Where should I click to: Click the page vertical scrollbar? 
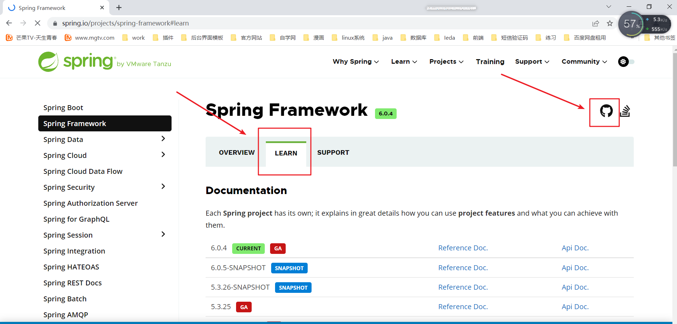(x=675, y=110)
